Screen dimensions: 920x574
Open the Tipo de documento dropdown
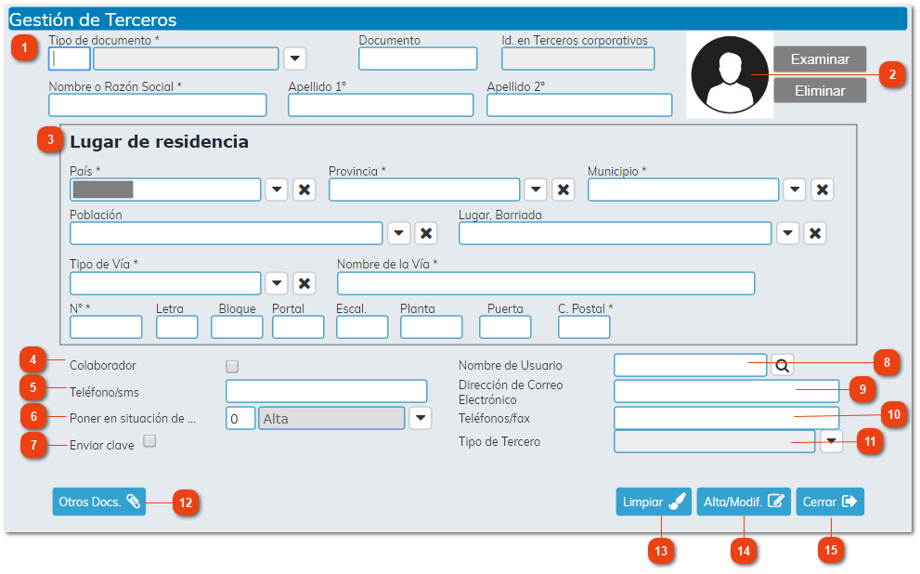click(x=294, y=58)
